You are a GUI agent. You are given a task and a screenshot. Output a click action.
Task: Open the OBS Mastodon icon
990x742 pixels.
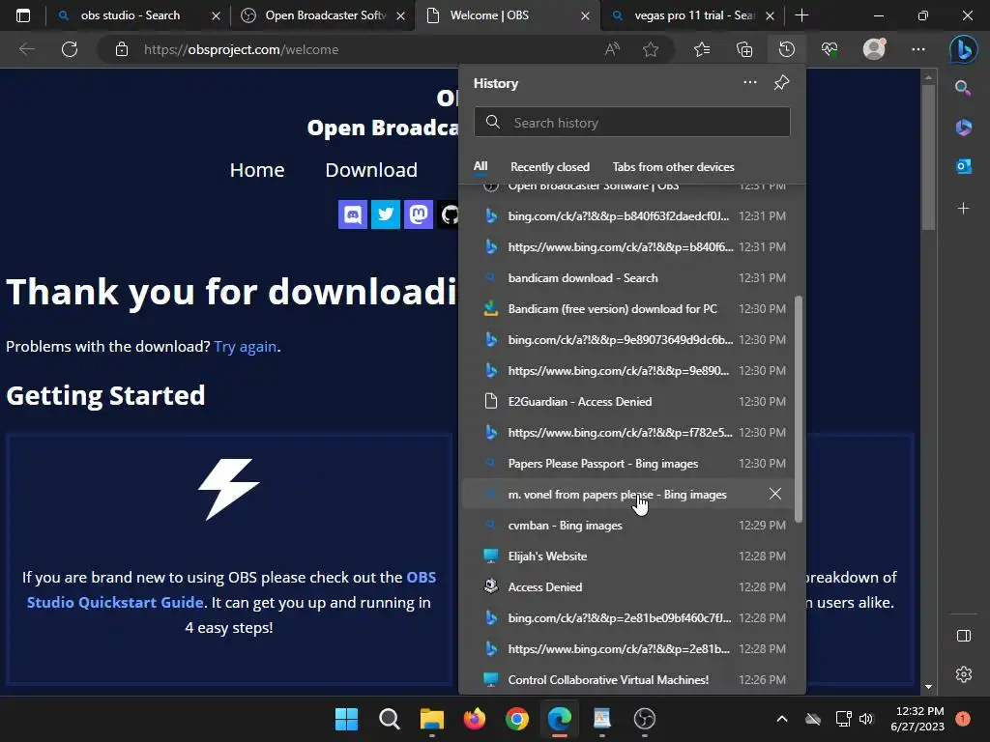click(x=419, y=214)
